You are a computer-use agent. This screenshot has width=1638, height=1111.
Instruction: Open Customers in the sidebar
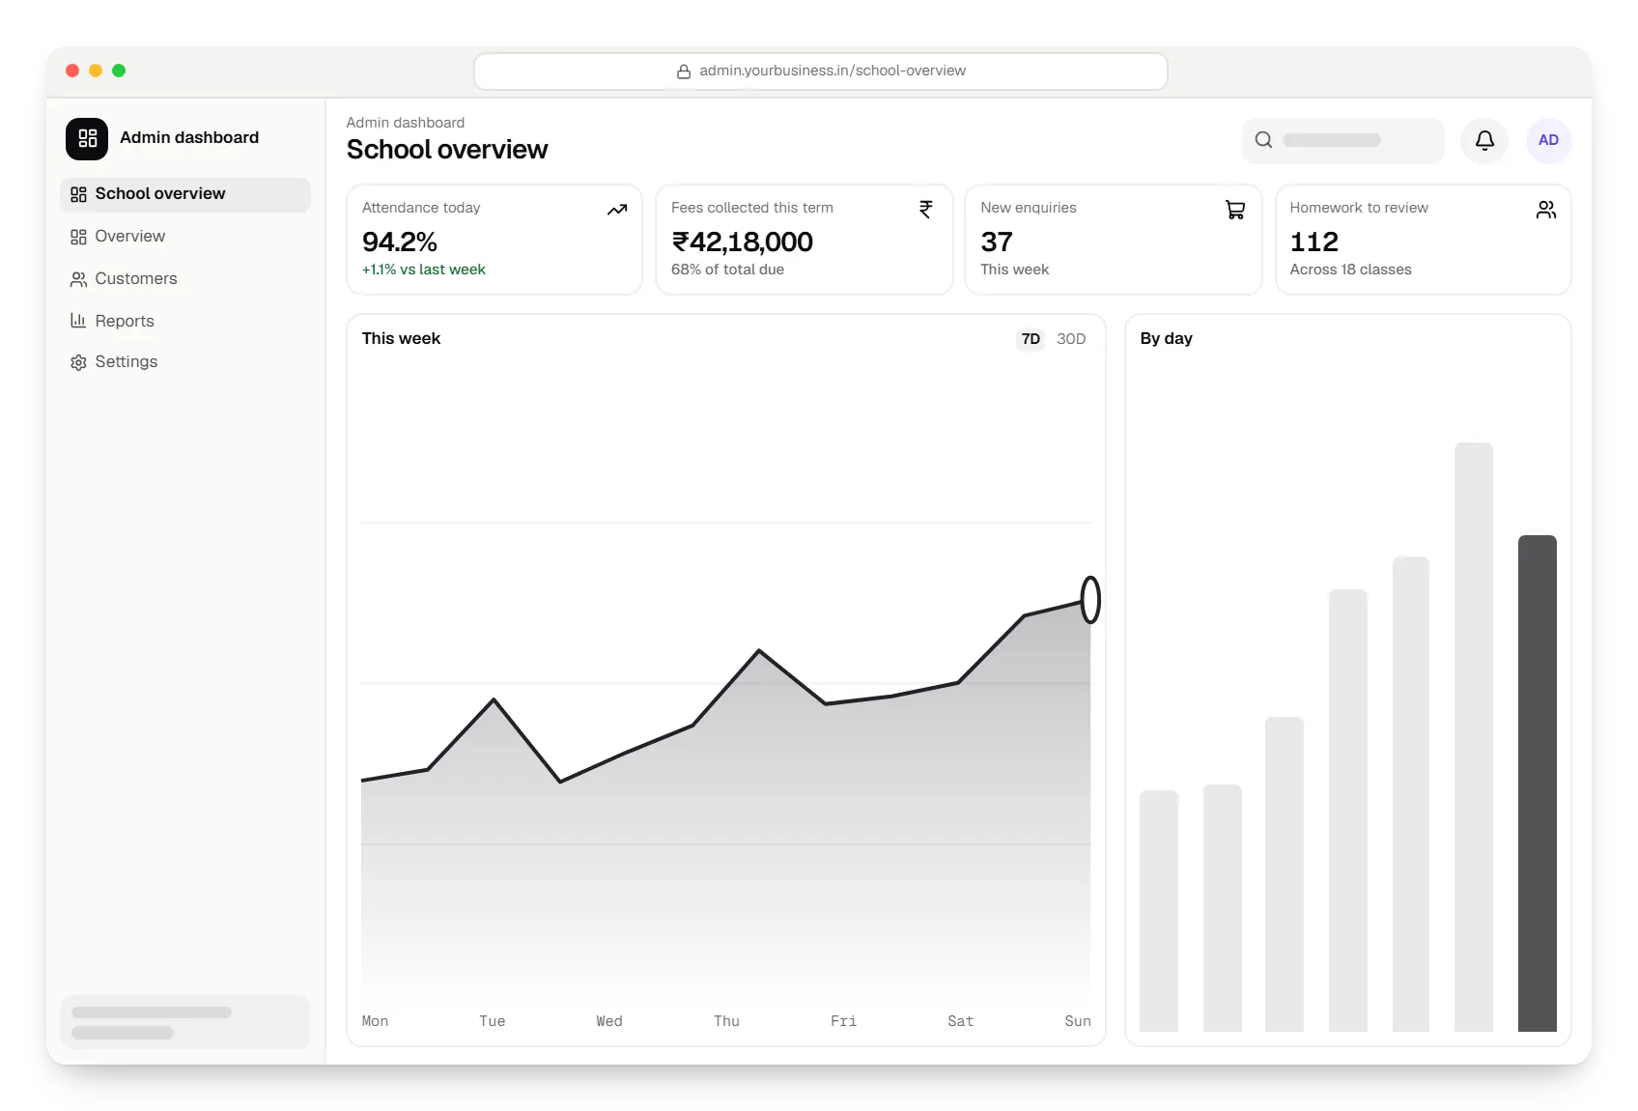tap(185, 279)
